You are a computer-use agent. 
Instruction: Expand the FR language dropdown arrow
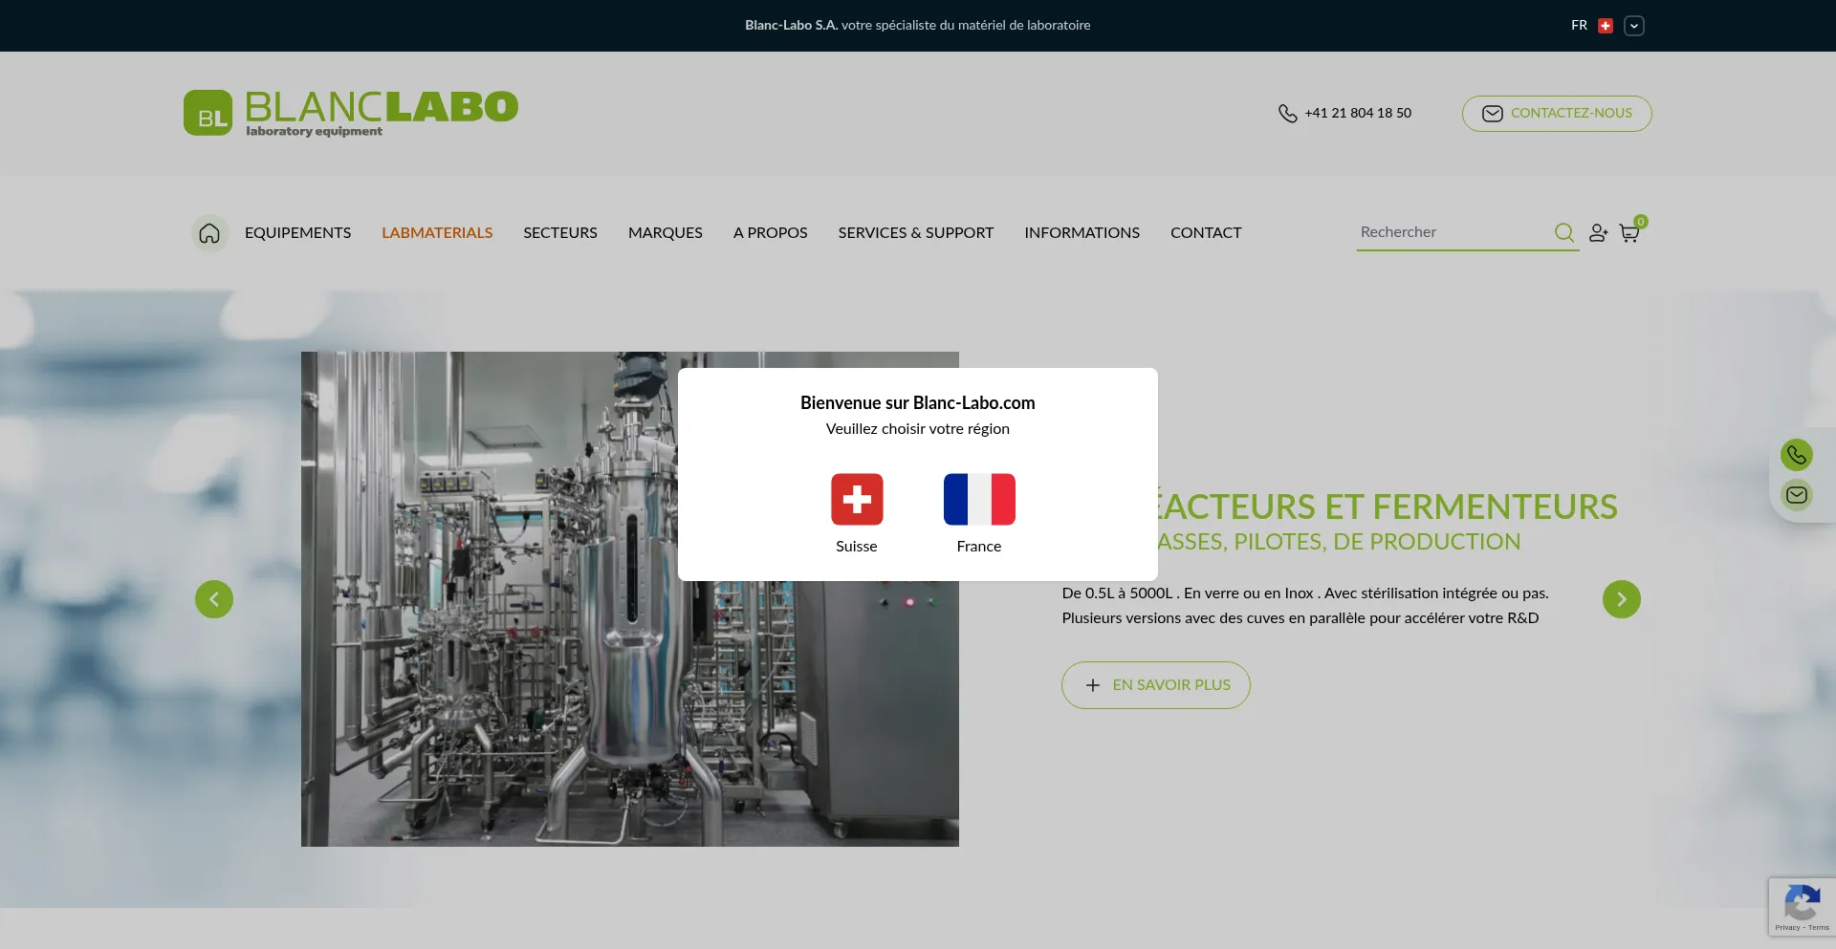pos(1633,26)
